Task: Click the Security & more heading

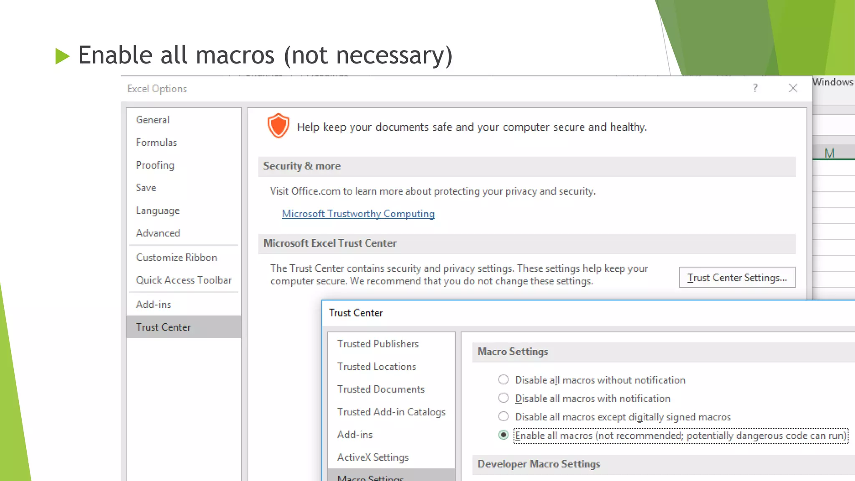Action: tap(302, 166)
